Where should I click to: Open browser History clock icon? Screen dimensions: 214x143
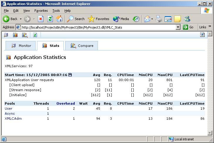[136, 19]
